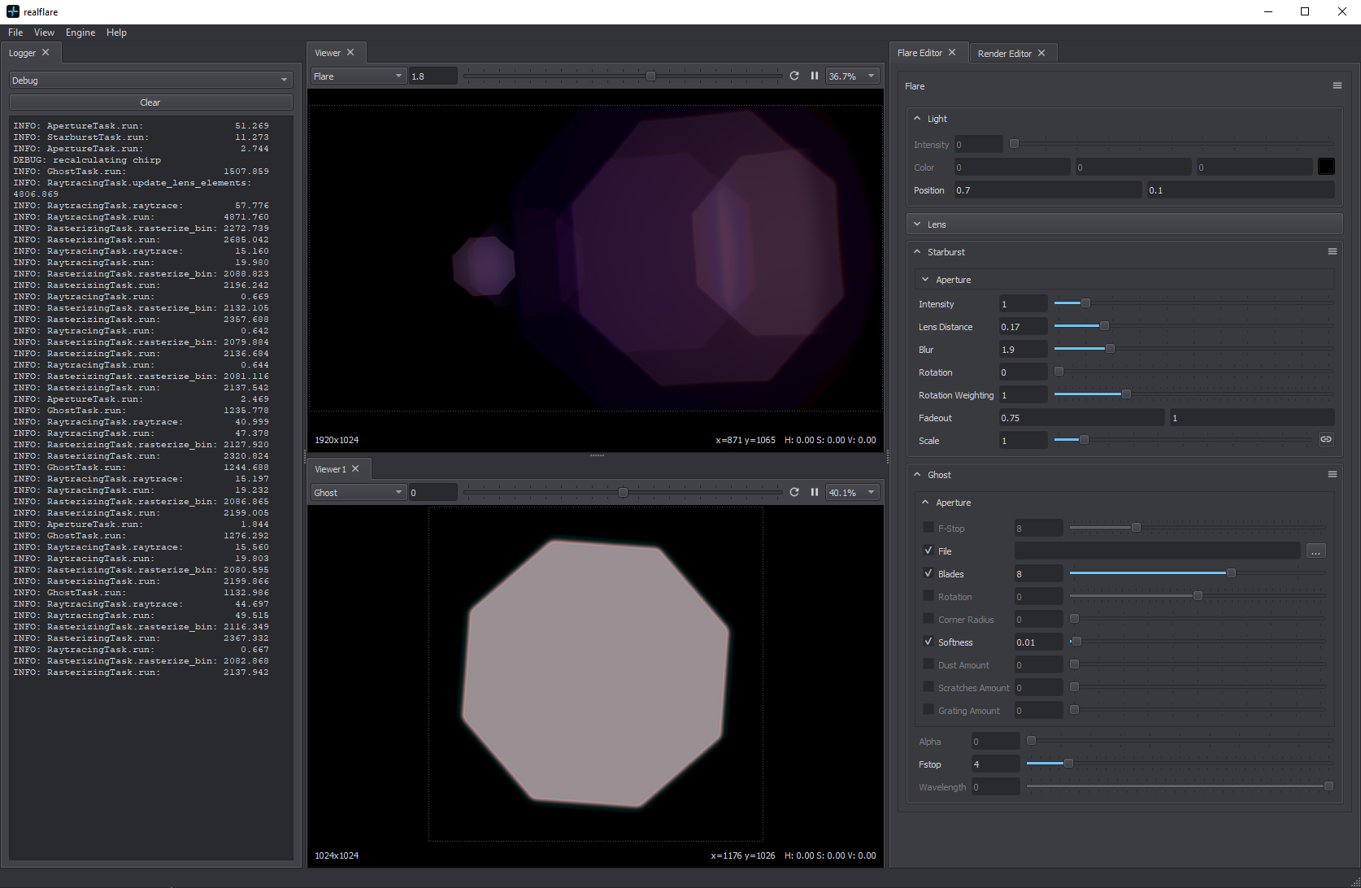The height and width of the screenshot is (888, 1361).
Task: Close the Render Editor tab
Action: coord(1041,53)
